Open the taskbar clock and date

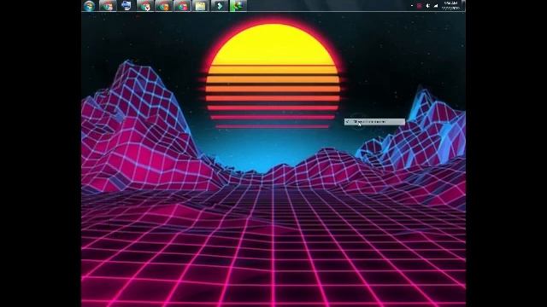450,6
